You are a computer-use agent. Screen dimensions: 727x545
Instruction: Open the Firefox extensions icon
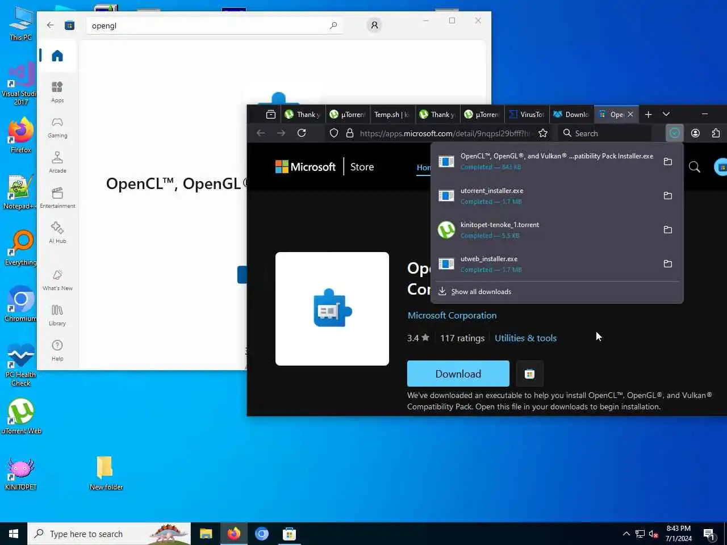tap(716, 133)
